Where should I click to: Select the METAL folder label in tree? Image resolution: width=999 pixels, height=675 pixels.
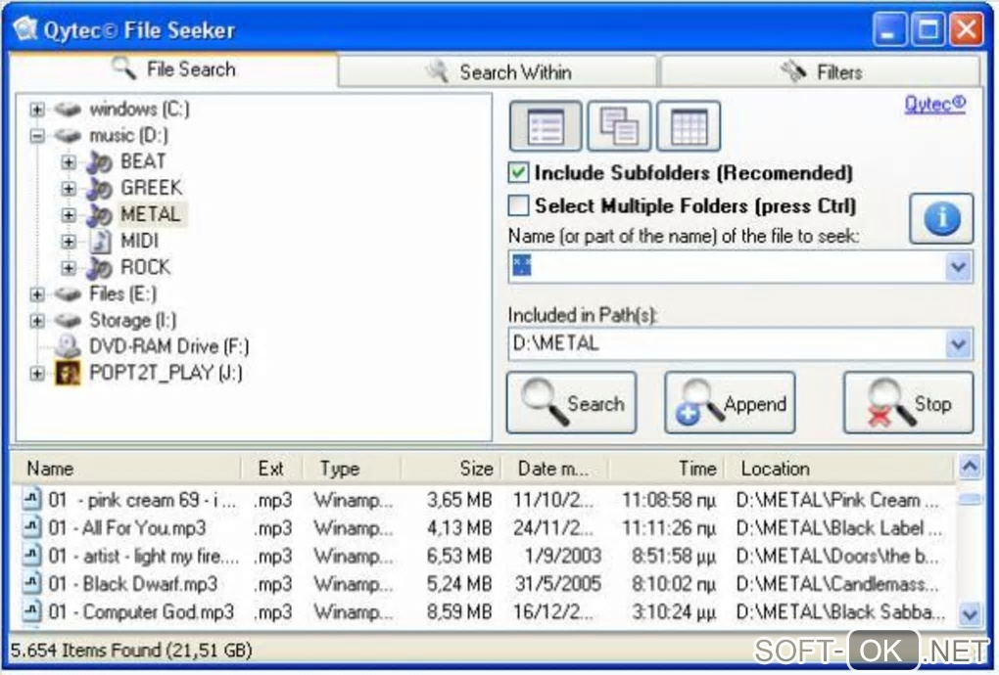click(x=151, y=215)
